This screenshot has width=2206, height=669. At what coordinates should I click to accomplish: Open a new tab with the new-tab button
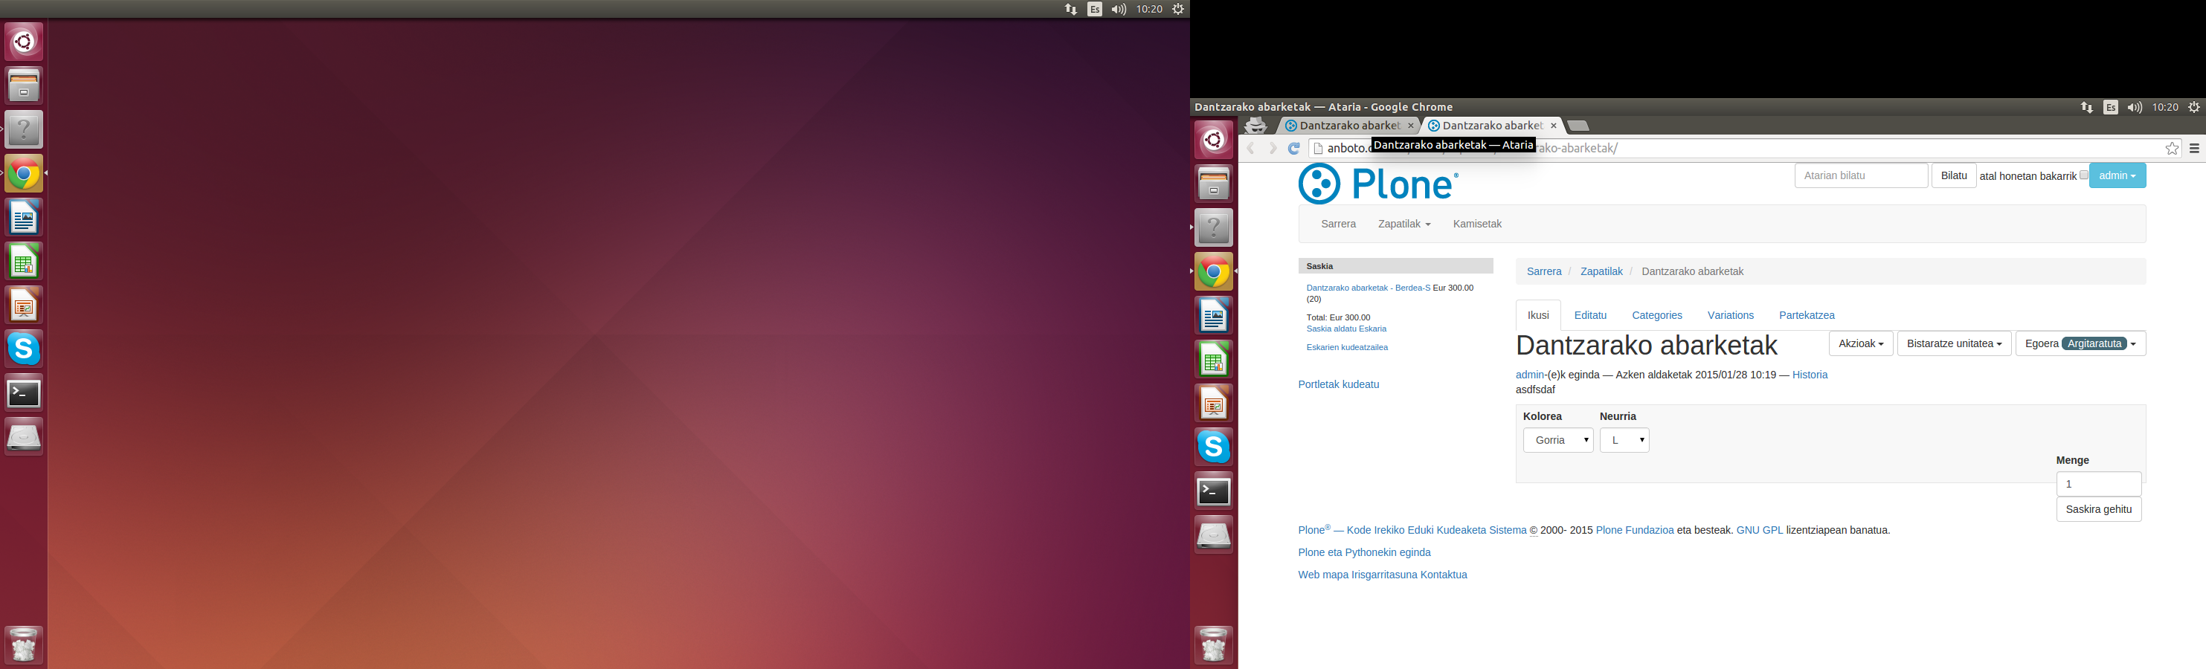click(1578, 126)
